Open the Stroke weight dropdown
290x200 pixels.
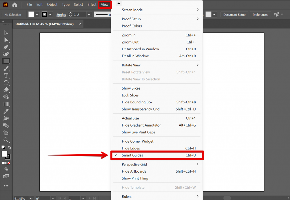pos(89,14)
